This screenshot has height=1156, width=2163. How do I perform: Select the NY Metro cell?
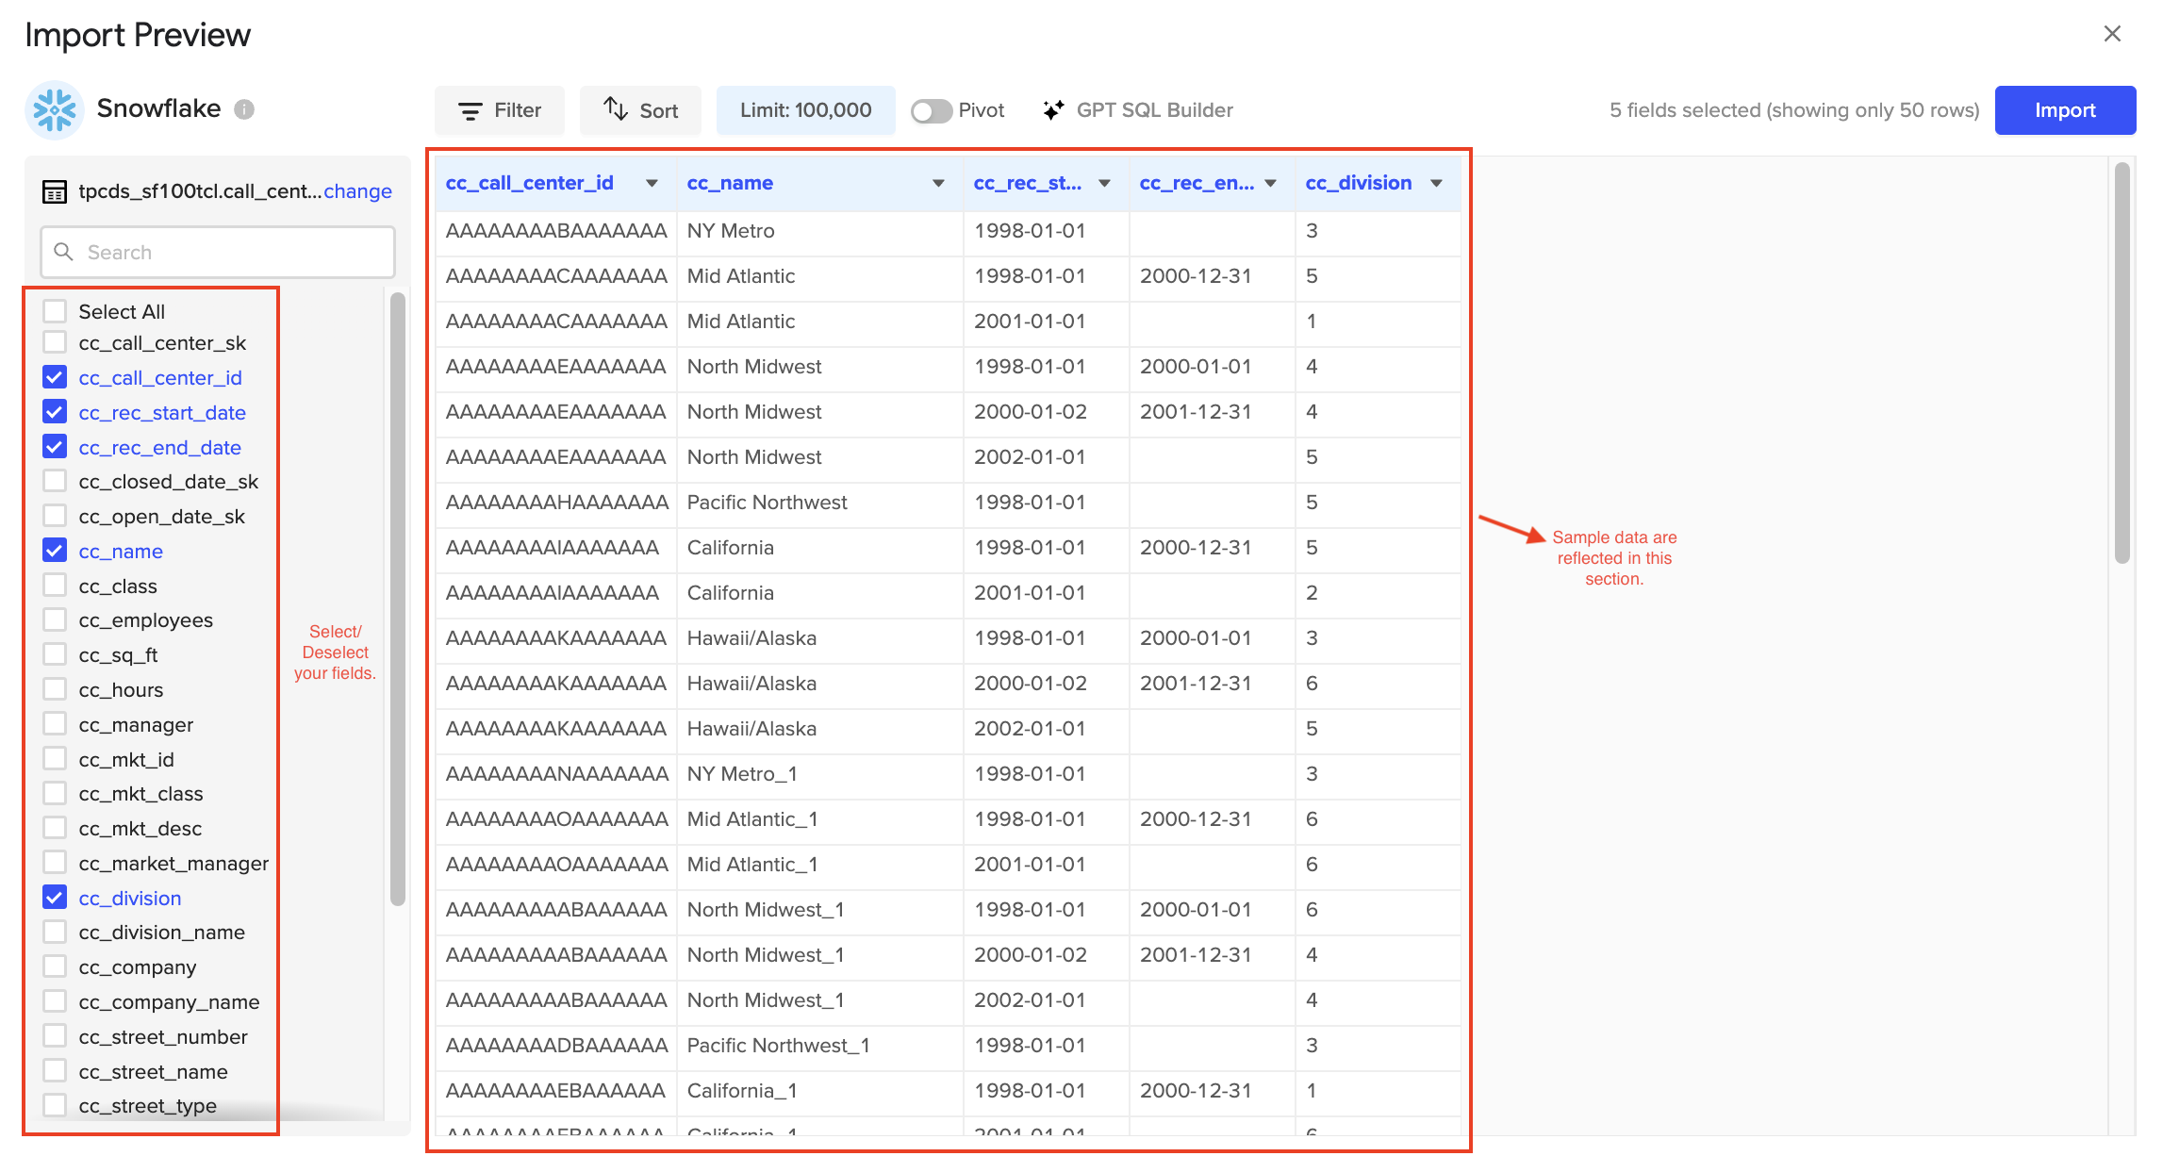[x=818, y=231]
